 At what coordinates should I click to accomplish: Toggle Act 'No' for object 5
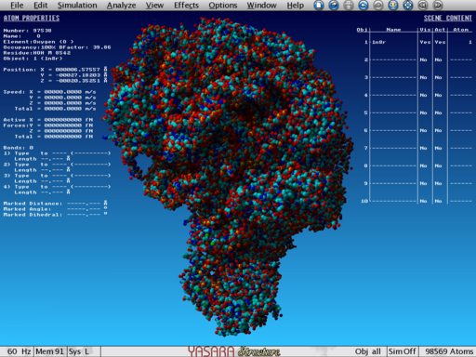point(438,112)
